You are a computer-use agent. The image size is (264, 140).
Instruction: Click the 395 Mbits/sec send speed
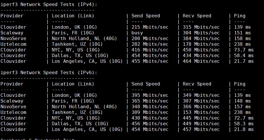[x=150, y=95]
